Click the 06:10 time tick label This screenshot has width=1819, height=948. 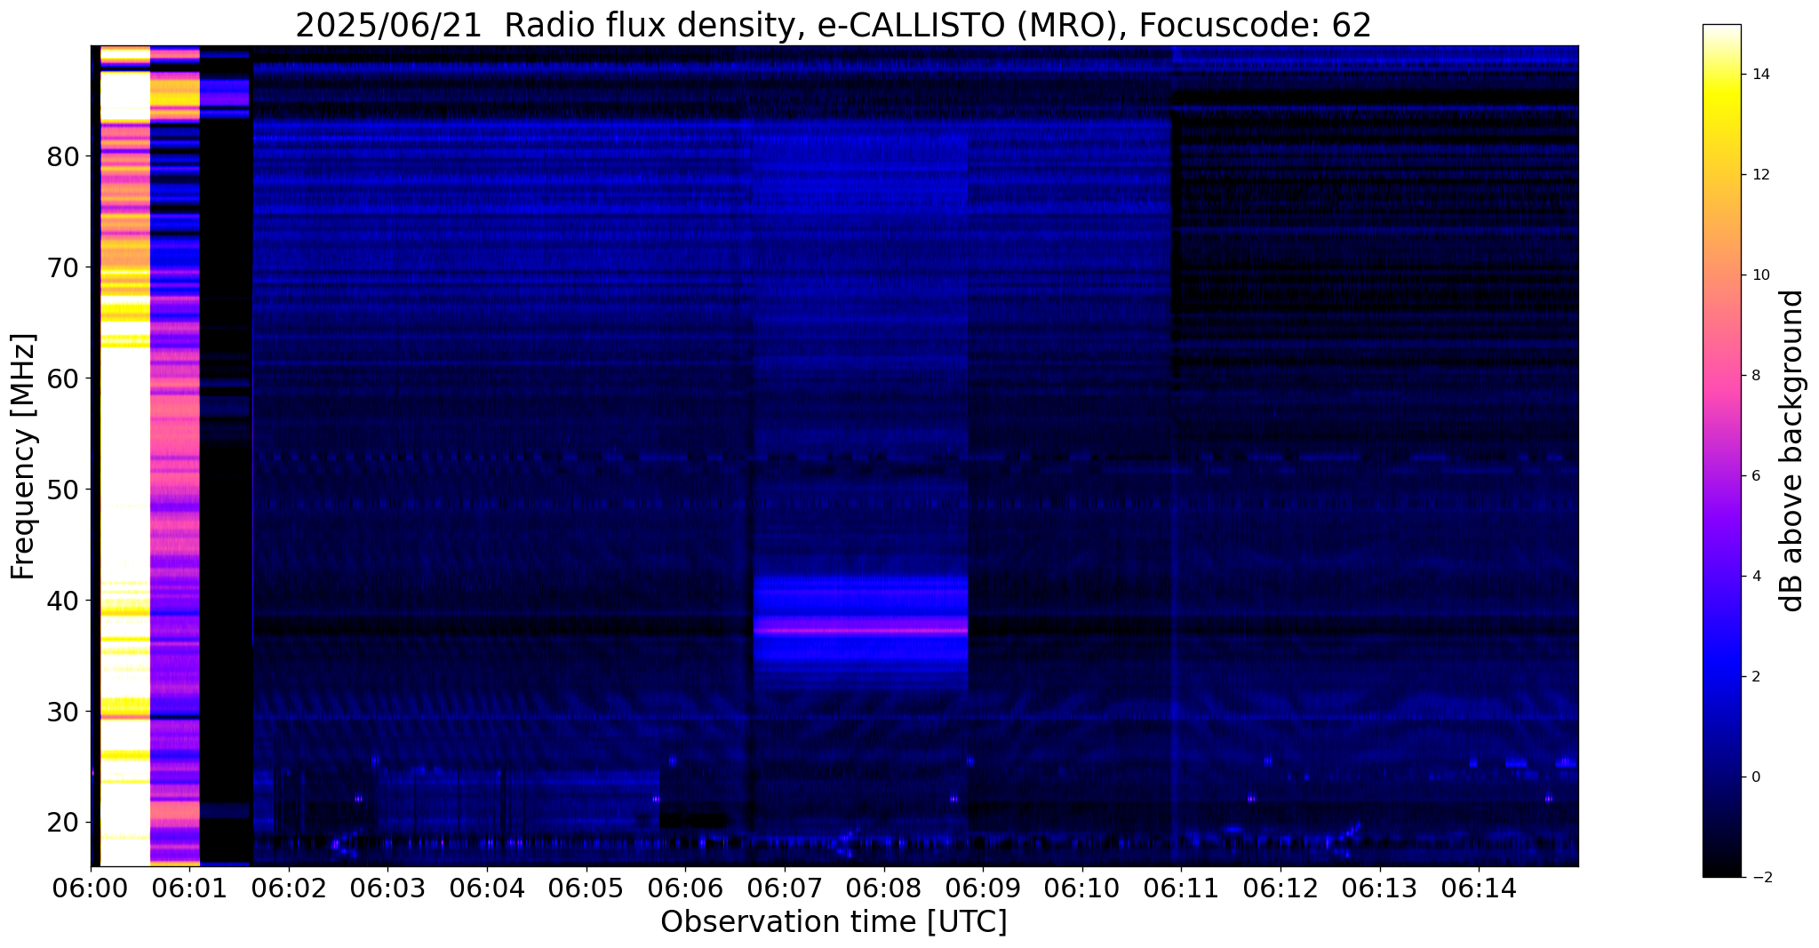[1082, 887]
